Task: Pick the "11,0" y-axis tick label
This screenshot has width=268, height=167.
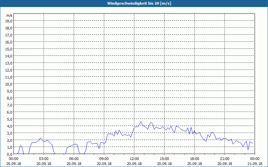Action: (9, 77)
